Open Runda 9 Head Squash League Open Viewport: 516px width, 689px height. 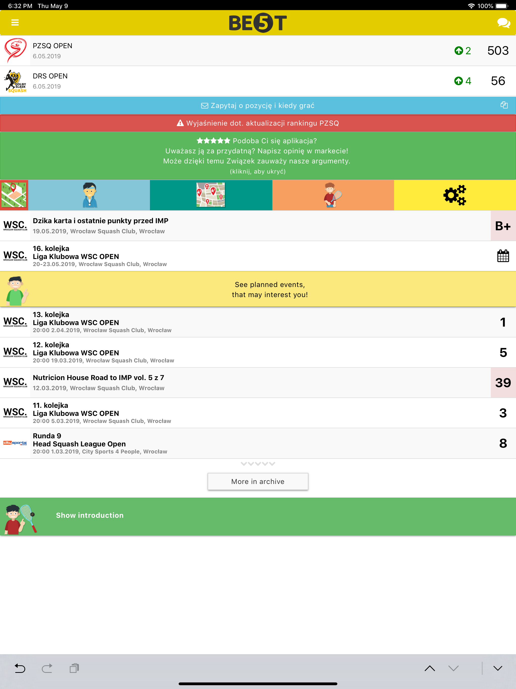click(258, 443)
